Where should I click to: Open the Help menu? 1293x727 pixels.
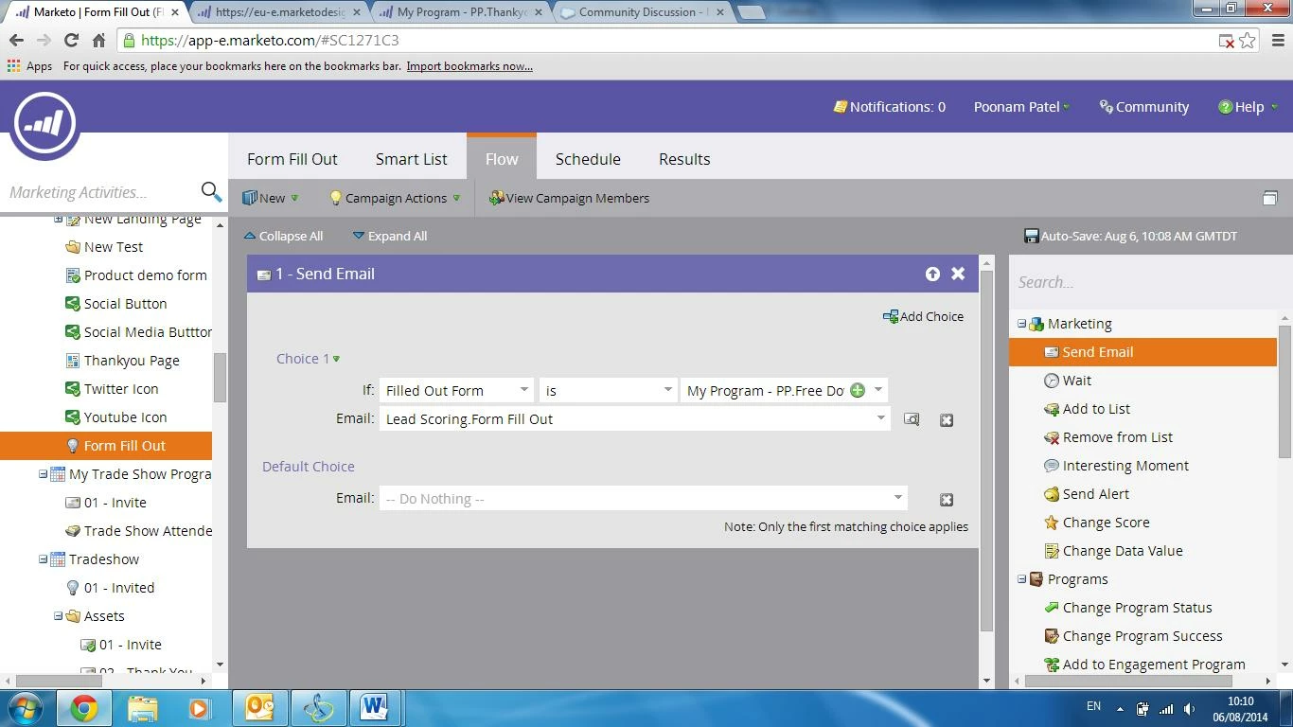click(x=1248, y=107)
